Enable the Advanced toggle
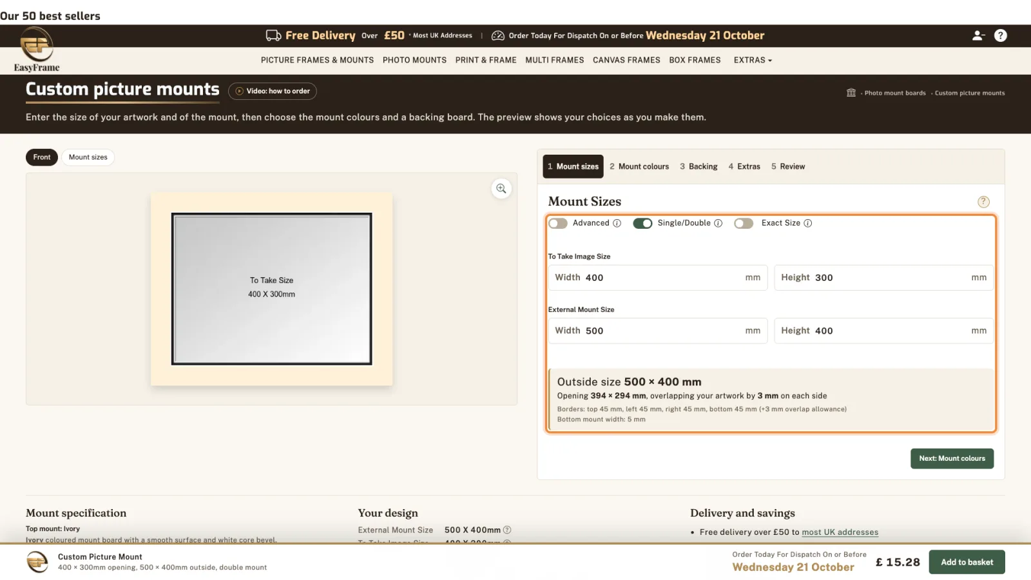The width and height of the screenshot is (1031, 580). coord(558,223)
